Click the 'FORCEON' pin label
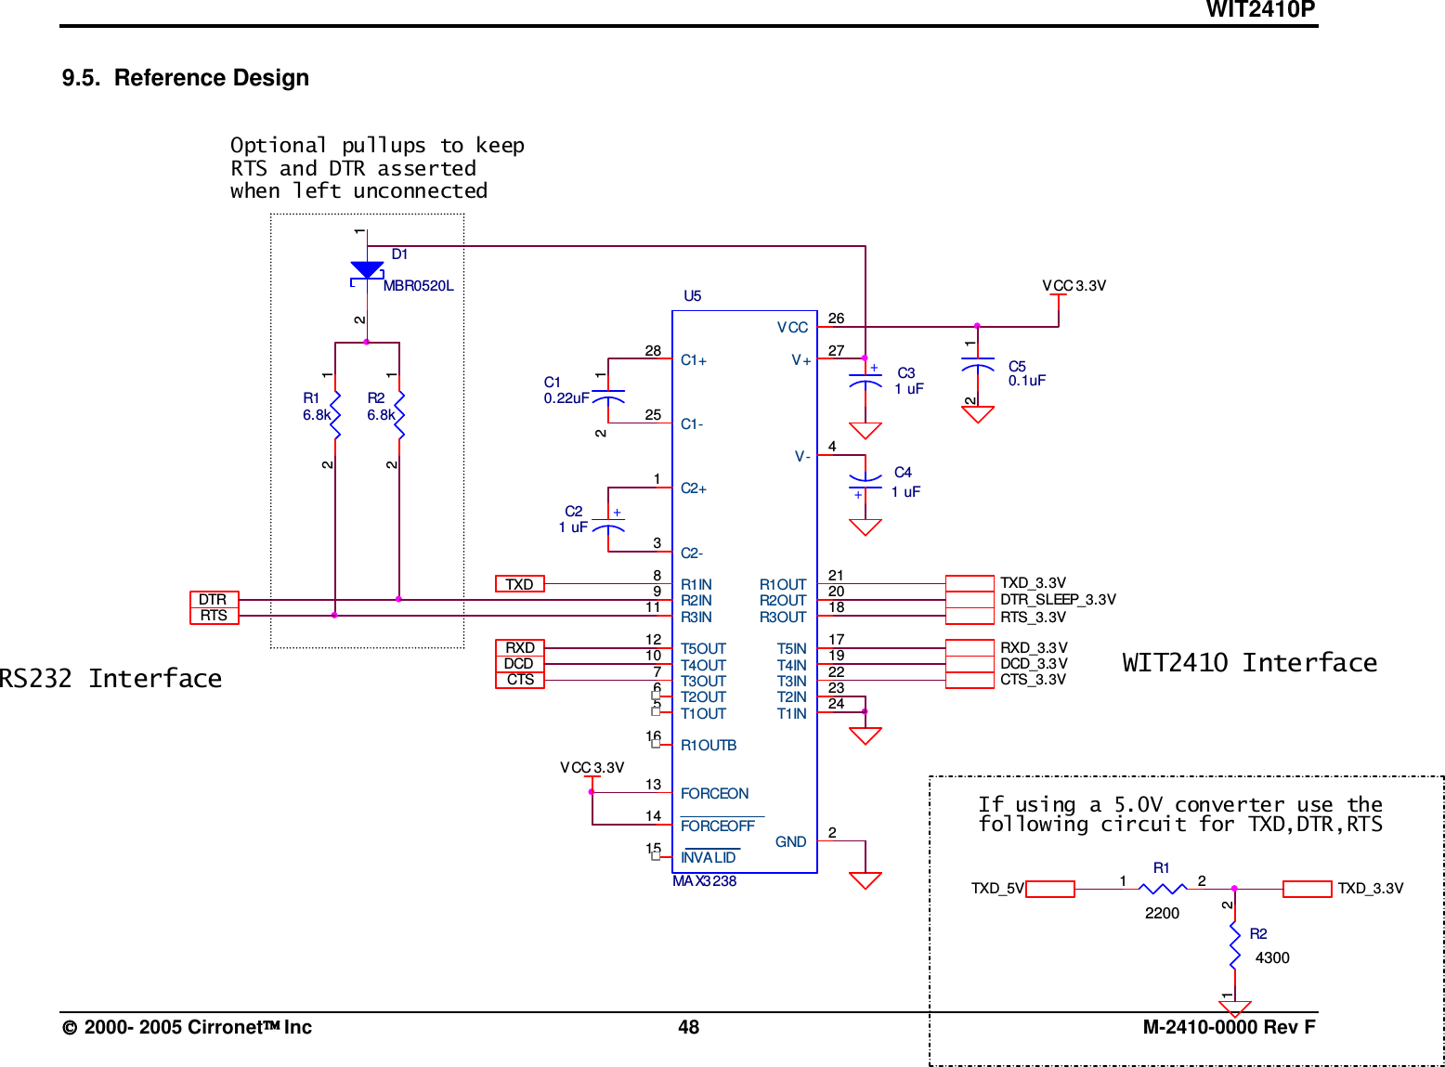This screenshot has width=1445, height=1067. coord(714,794)
